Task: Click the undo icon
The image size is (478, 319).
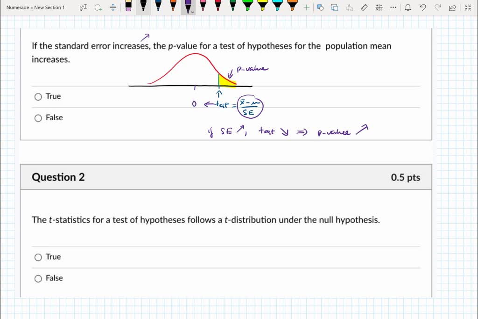Action: point(423,7)
